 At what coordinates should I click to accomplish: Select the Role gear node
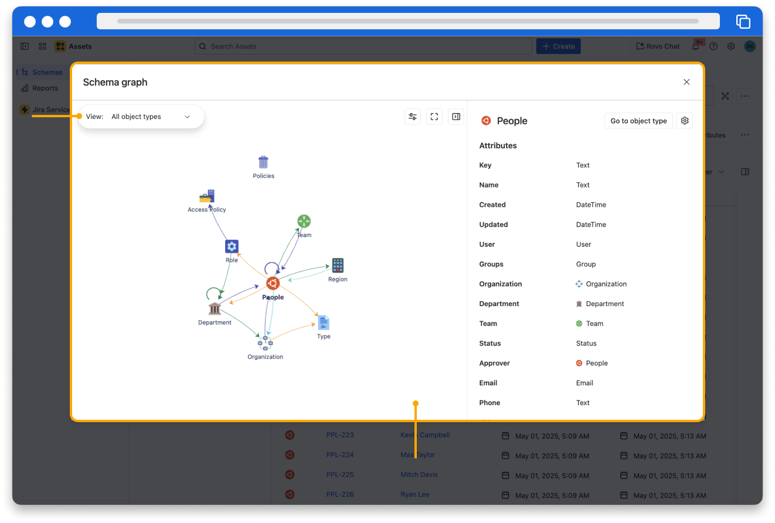tap(232, 246)
